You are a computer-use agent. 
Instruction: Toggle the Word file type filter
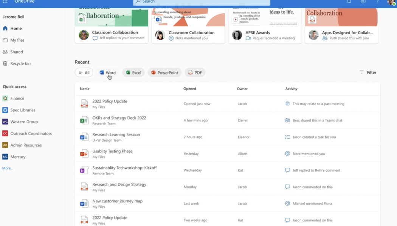[x=107, y=72]
